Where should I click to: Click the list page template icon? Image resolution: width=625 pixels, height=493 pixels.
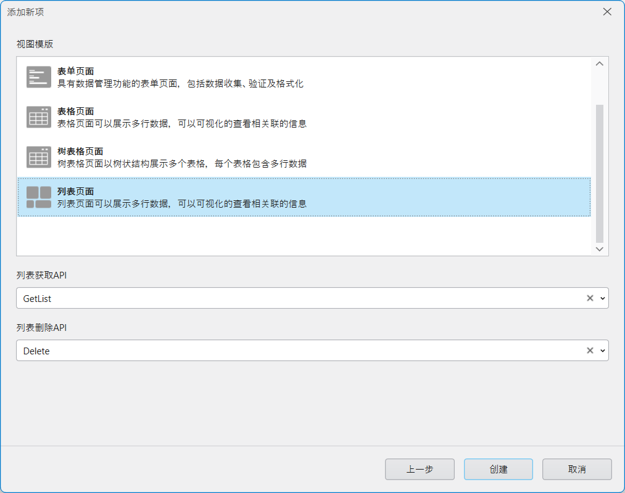39,197
